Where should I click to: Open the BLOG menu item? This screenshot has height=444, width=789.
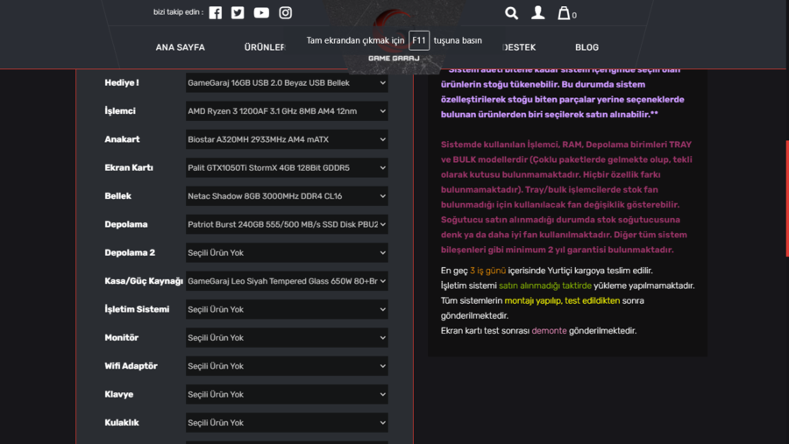point(586,47)
